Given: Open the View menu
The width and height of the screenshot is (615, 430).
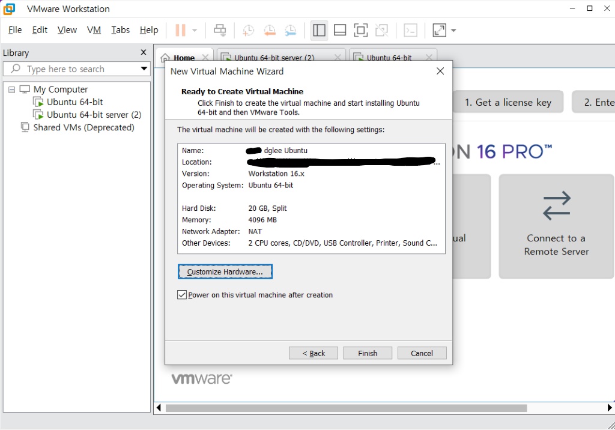Looking at the screenshot, I should point(67,30).
